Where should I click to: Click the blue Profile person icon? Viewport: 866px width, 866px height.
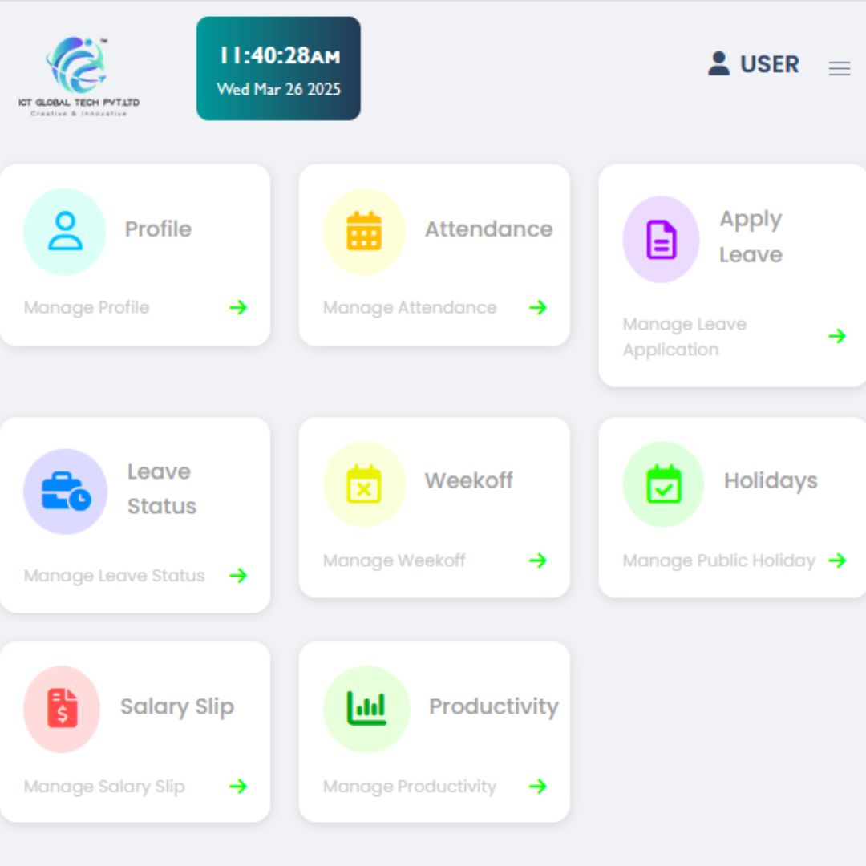65,231
